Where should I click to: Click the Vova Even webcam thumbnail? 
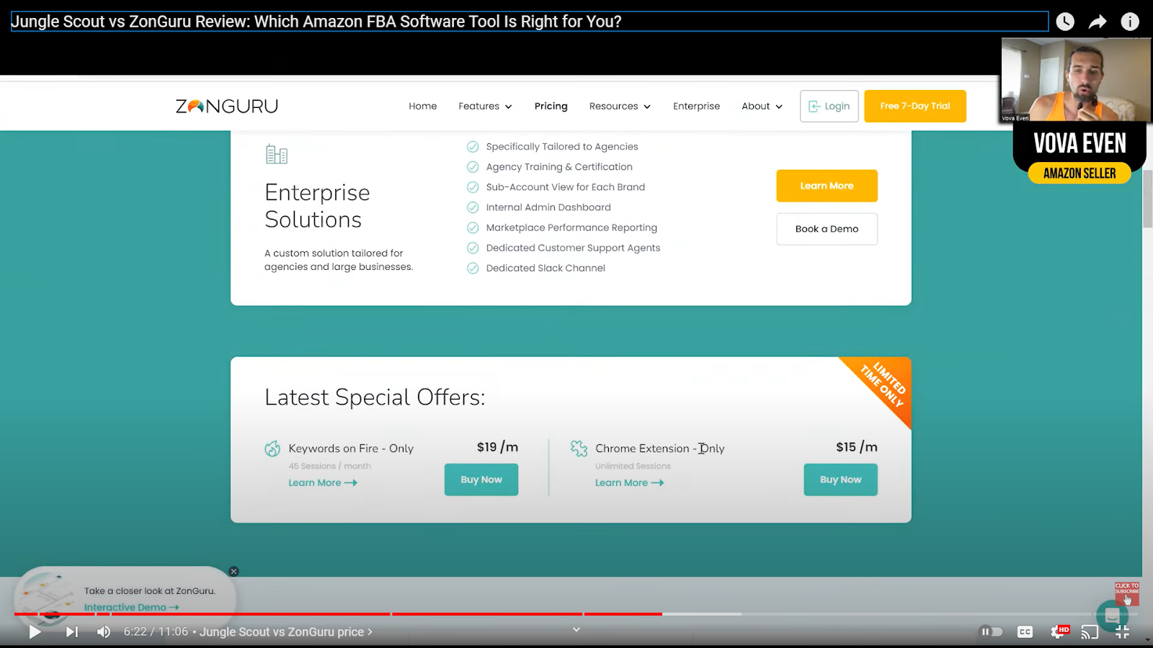1076,80
